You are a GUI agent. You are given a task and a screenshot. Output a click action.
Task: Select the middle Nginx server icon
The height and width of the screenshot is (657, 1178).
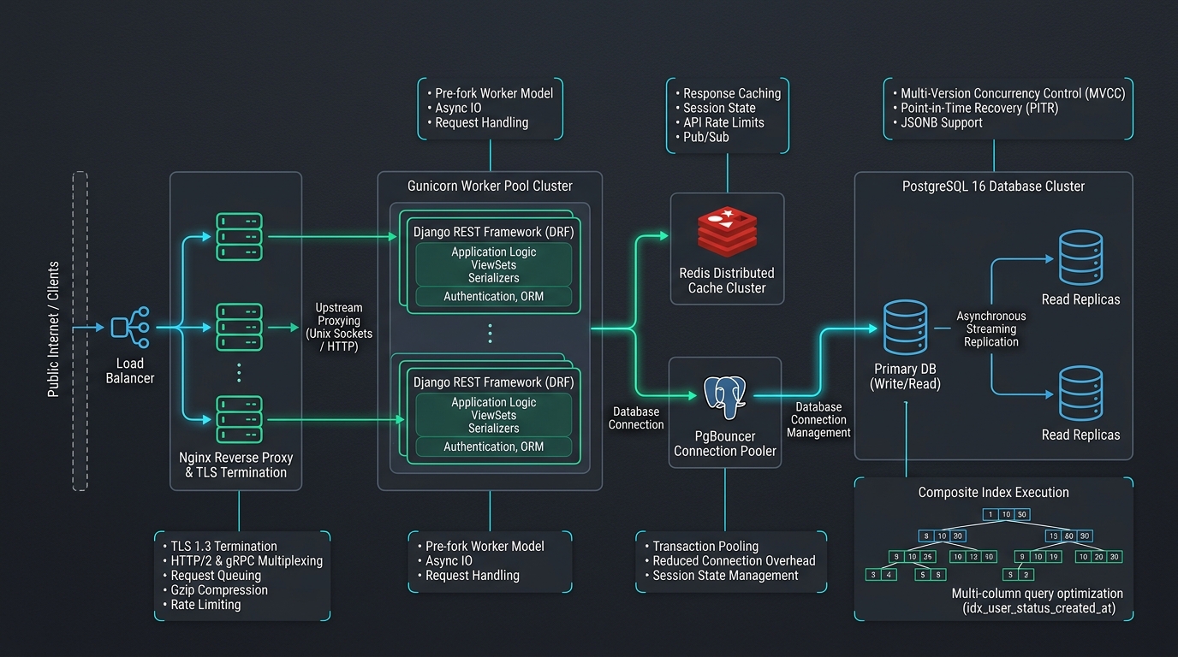coord(239,327)
